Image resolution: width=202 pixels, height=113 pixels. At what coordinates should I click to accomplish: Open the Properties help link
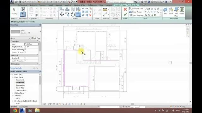point(16,68)
